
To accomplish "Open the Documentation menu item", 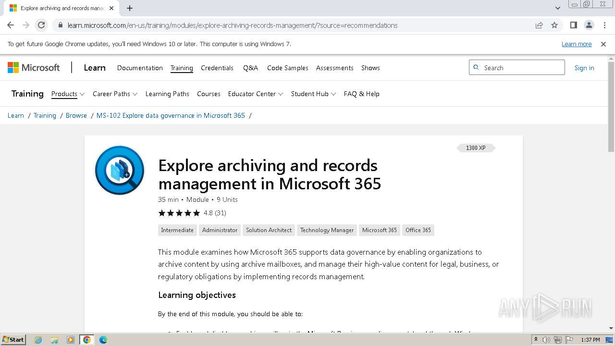I will coord(140,68).
